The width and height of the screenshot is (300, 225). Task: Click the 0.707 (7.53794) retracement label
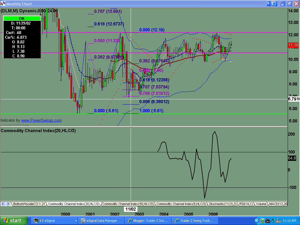154,87
